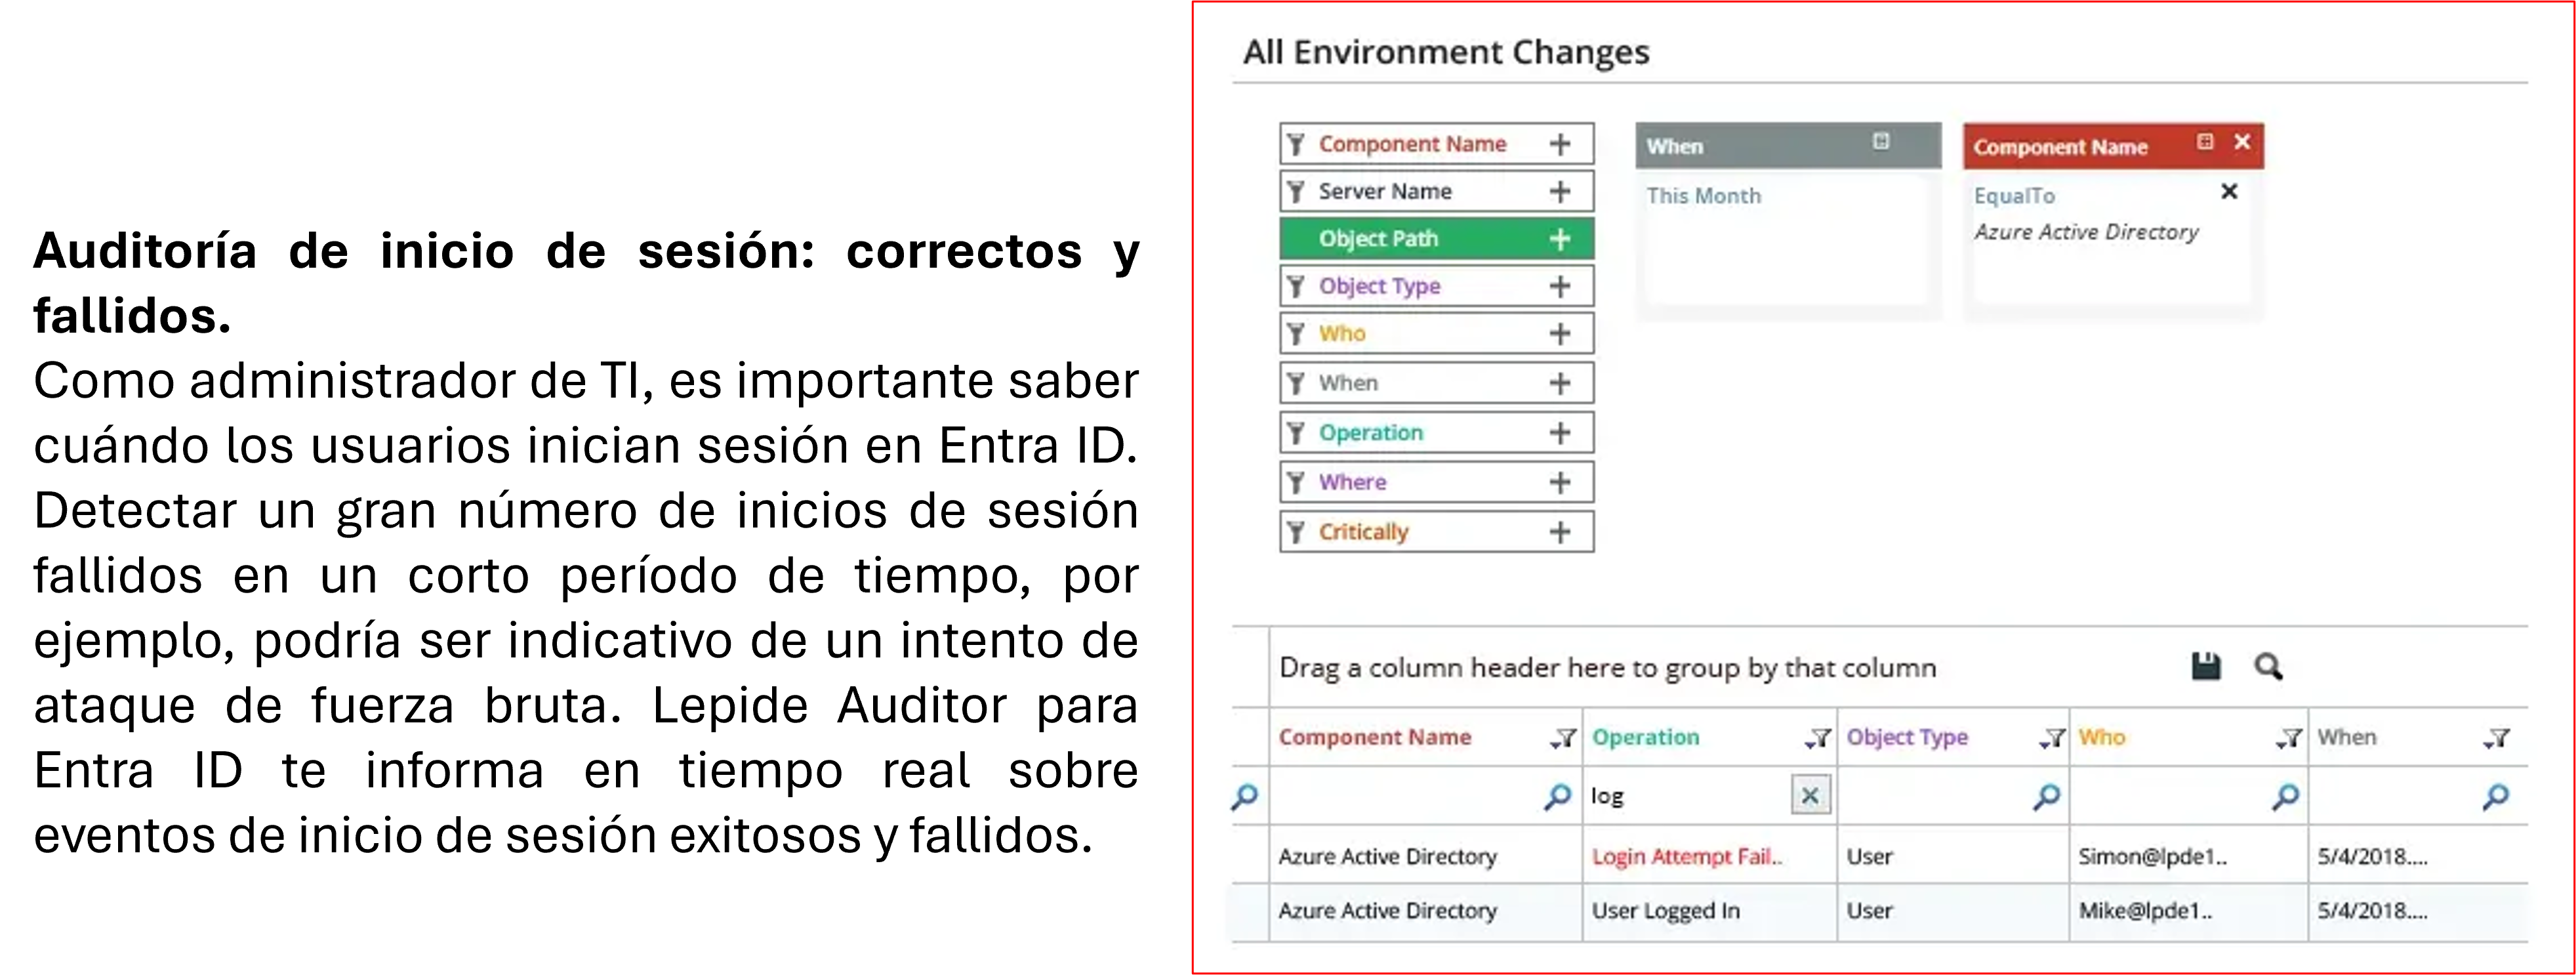The height and width of the screenshot is (975, 2576).
Task: Click 'This Month' in the When card
Action: point(1703,196)
